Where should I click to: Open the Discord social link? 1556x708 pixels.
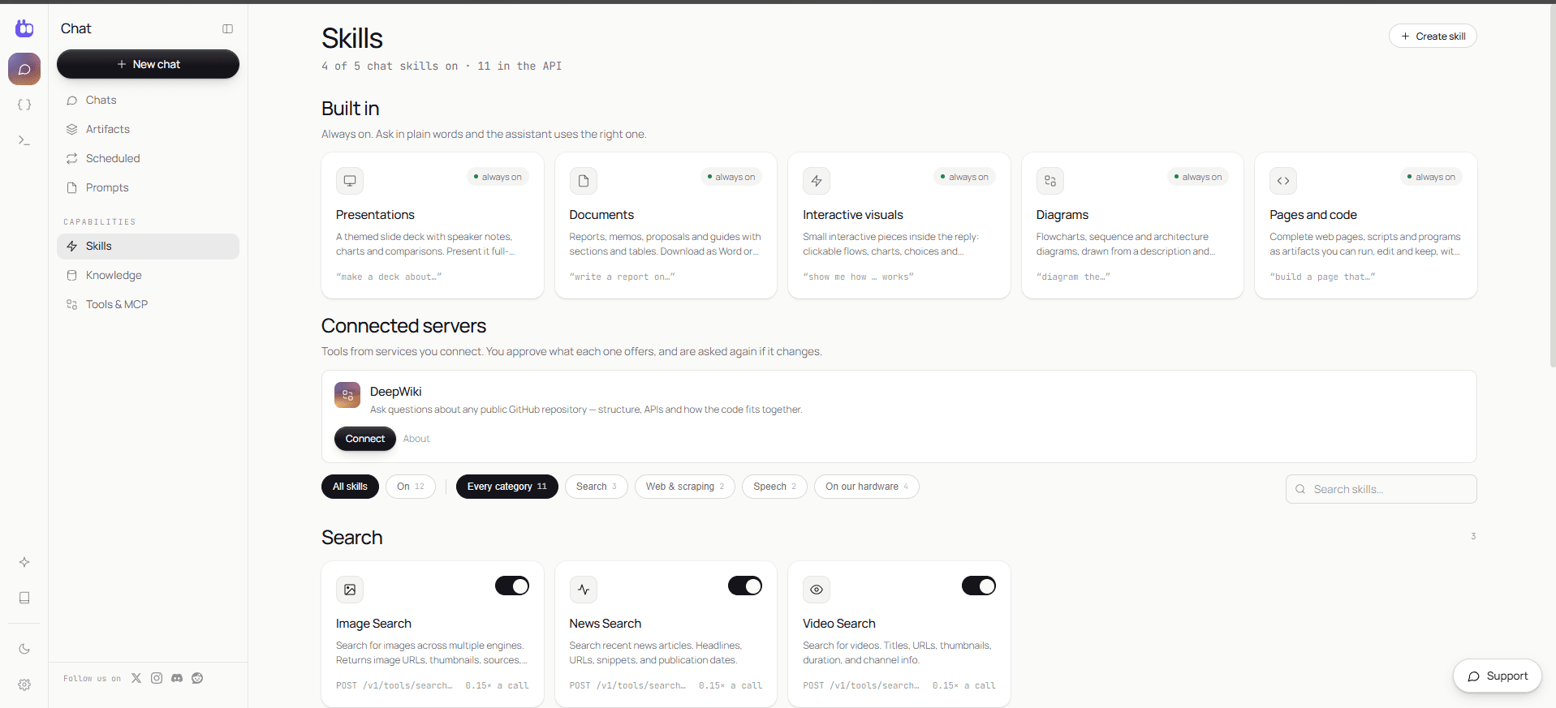177,678
